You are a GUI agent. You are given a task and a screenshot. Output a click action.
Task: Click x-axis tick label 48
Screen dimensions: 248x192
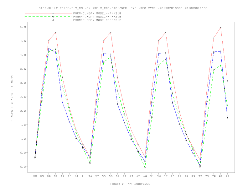click(x=145, y=176)
